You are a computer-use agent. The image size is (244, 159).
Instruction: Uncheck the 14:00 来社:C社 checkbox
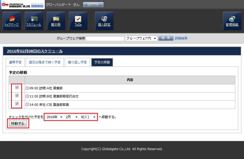click(17, 104)
